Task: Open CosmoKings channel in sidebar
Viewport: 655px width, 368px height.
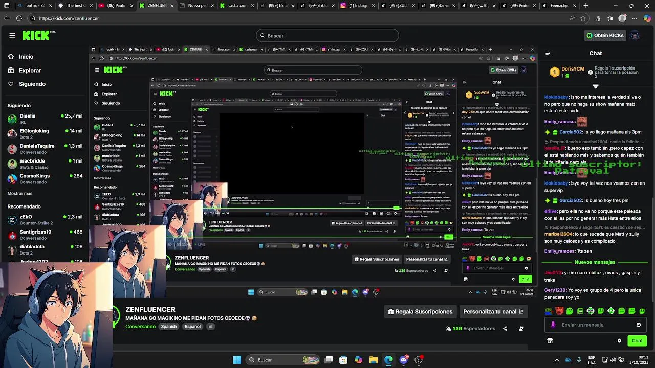Action: (45, 179)
